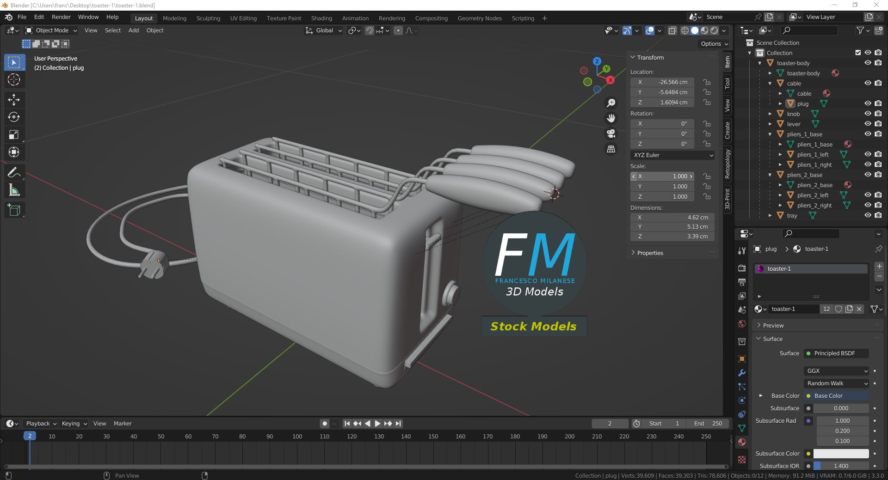
Task: Open Texture properties checker tab
Action: 742,460
